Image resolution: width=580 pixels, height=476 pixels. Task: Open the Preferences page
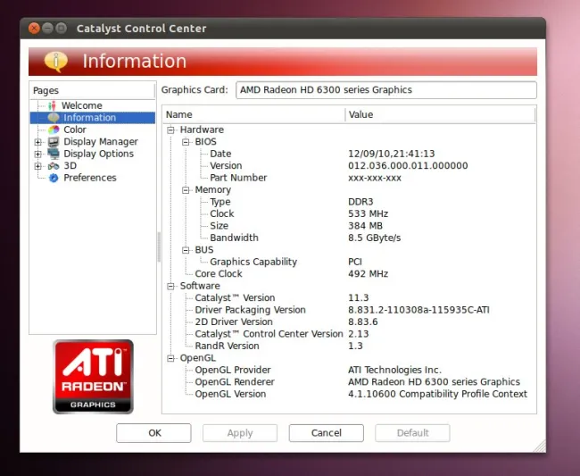(x=90, y=178)
